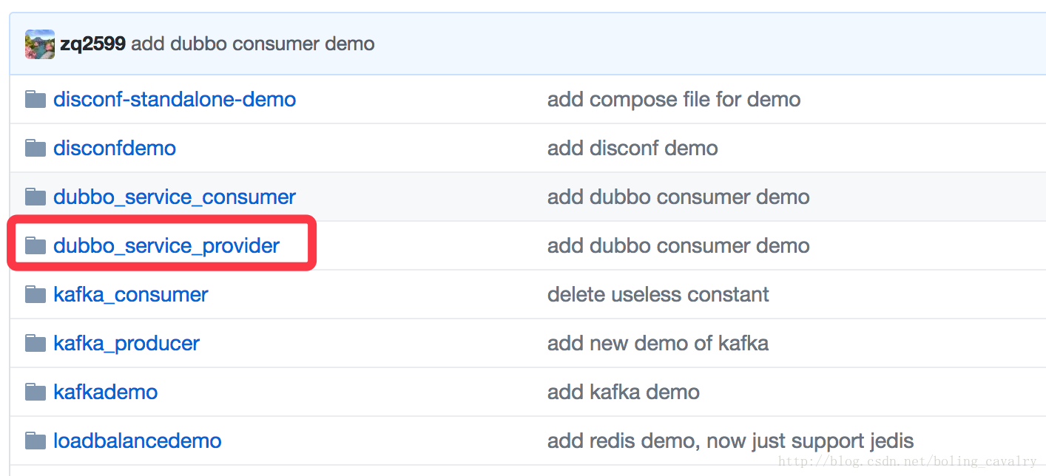Go to the kafkademo folder

pos(106,392)
